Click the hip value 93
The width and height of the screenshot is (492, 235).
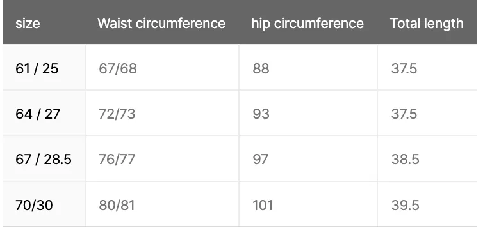261,114
